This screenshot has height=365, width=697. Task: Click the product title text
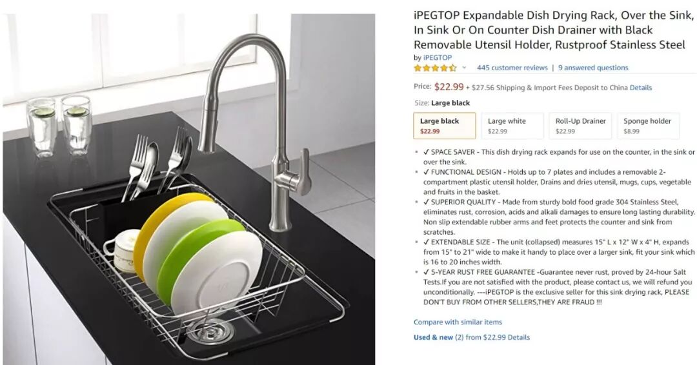pyautogui.click(x=554, y=30)
